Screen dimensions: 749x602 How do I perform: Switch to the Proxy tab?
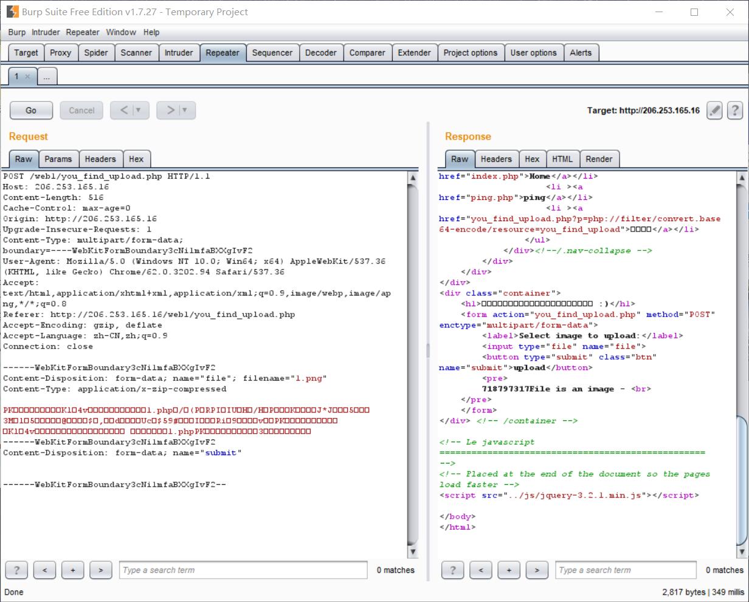click(x=60, y=53)
